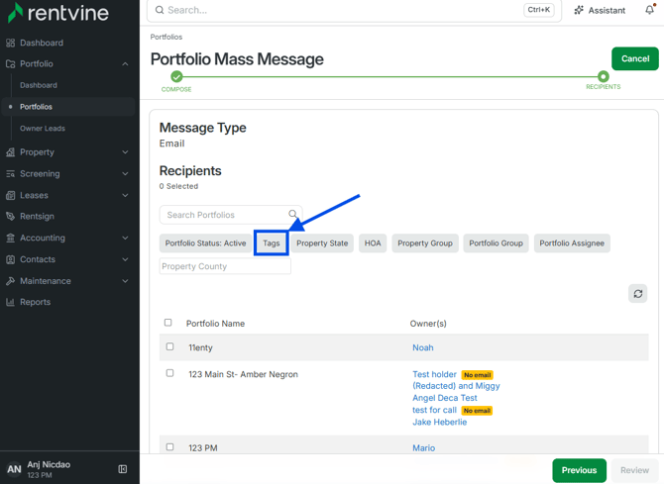Expand the Screening sidebar section
Viewport: 664px width, 484px height.
click(x=125, y=174)
